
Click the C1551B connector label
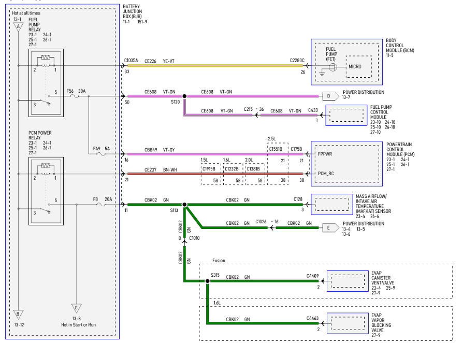(276, 149)
